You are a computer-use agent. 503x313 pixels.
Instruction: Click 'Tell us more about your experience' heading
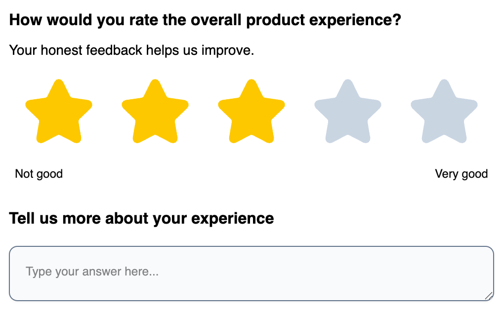142,218
